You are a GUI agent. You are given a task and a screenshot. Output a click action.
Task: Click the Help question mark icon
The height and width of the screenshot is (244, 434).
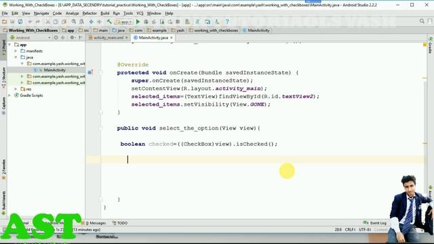click(227, 22)
